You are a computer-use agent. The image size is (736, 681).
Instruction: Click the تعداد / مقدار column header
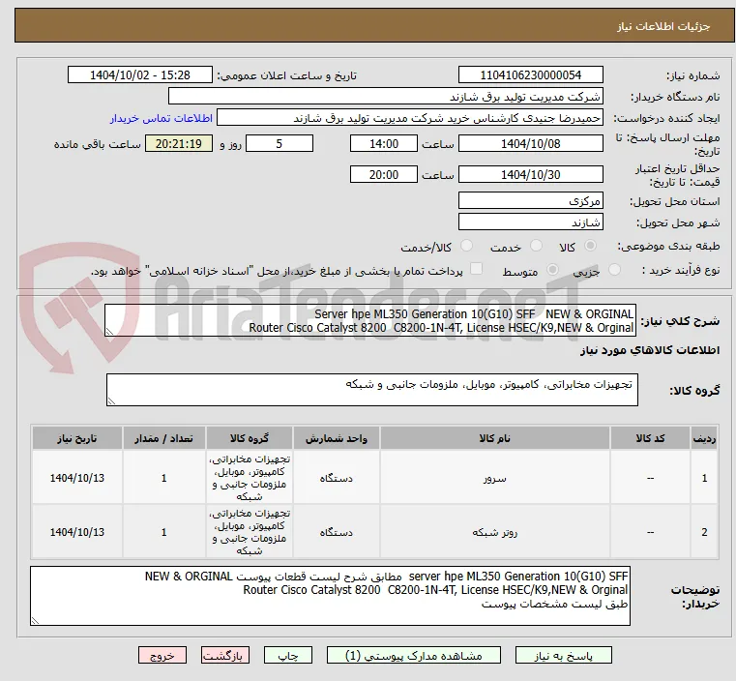click(x=163, y=438)
